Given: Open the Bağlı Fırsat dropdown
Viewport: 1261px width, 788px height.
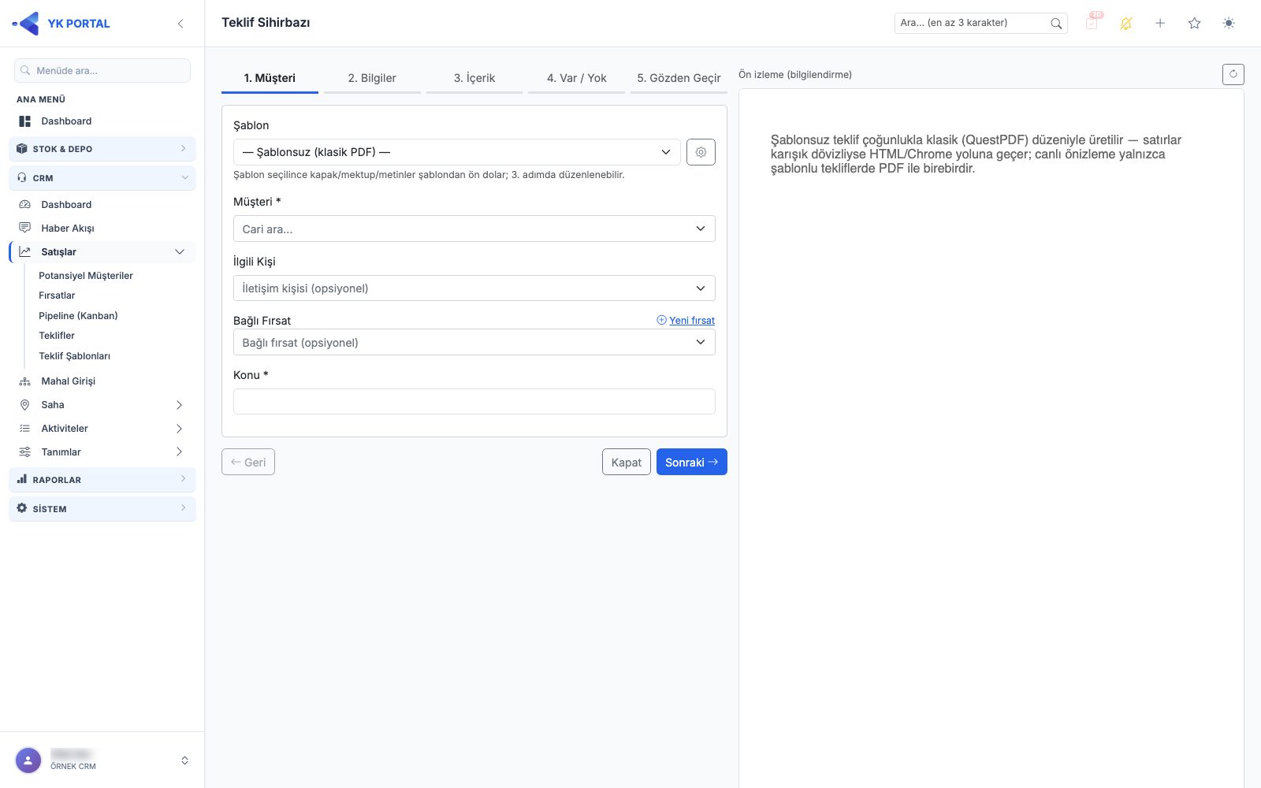Looking at the screenshot, I should coord(474,343).
